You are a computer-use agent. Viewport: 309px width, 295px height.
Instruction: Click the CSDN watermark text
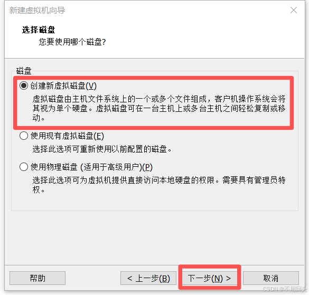tap(285, 289)
